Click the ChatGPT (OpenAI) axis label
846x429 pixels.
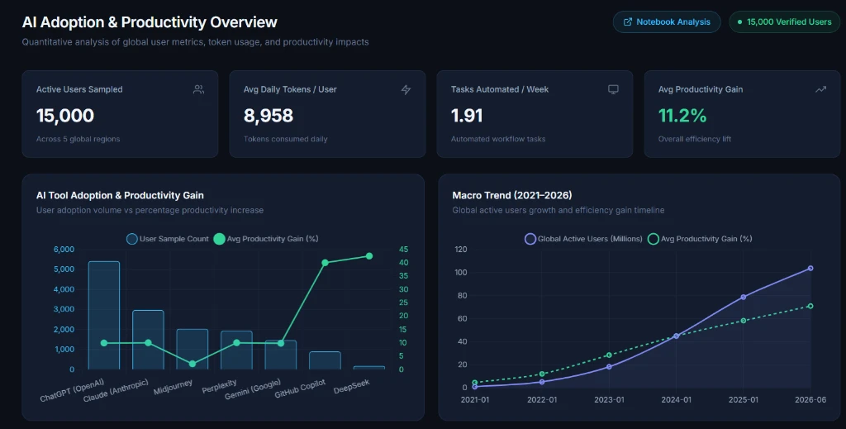[73, 391]
